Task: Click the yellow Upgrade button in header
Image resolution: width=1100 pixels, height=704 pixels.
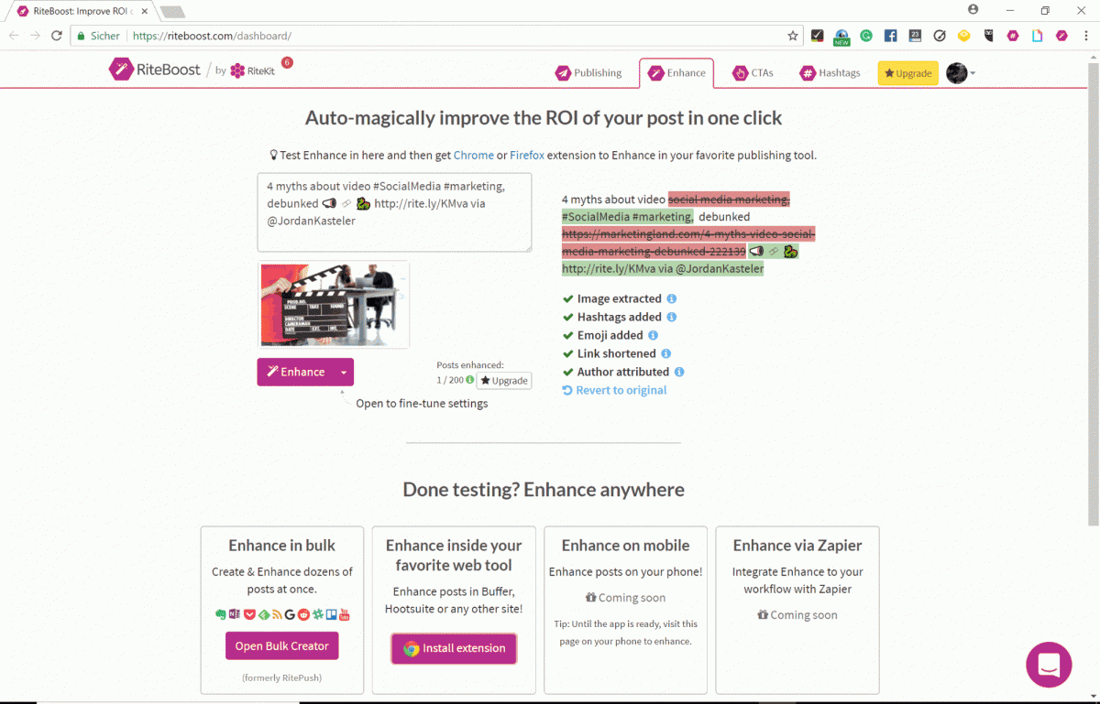Action: pyautogui.click(x=907, y=73)
